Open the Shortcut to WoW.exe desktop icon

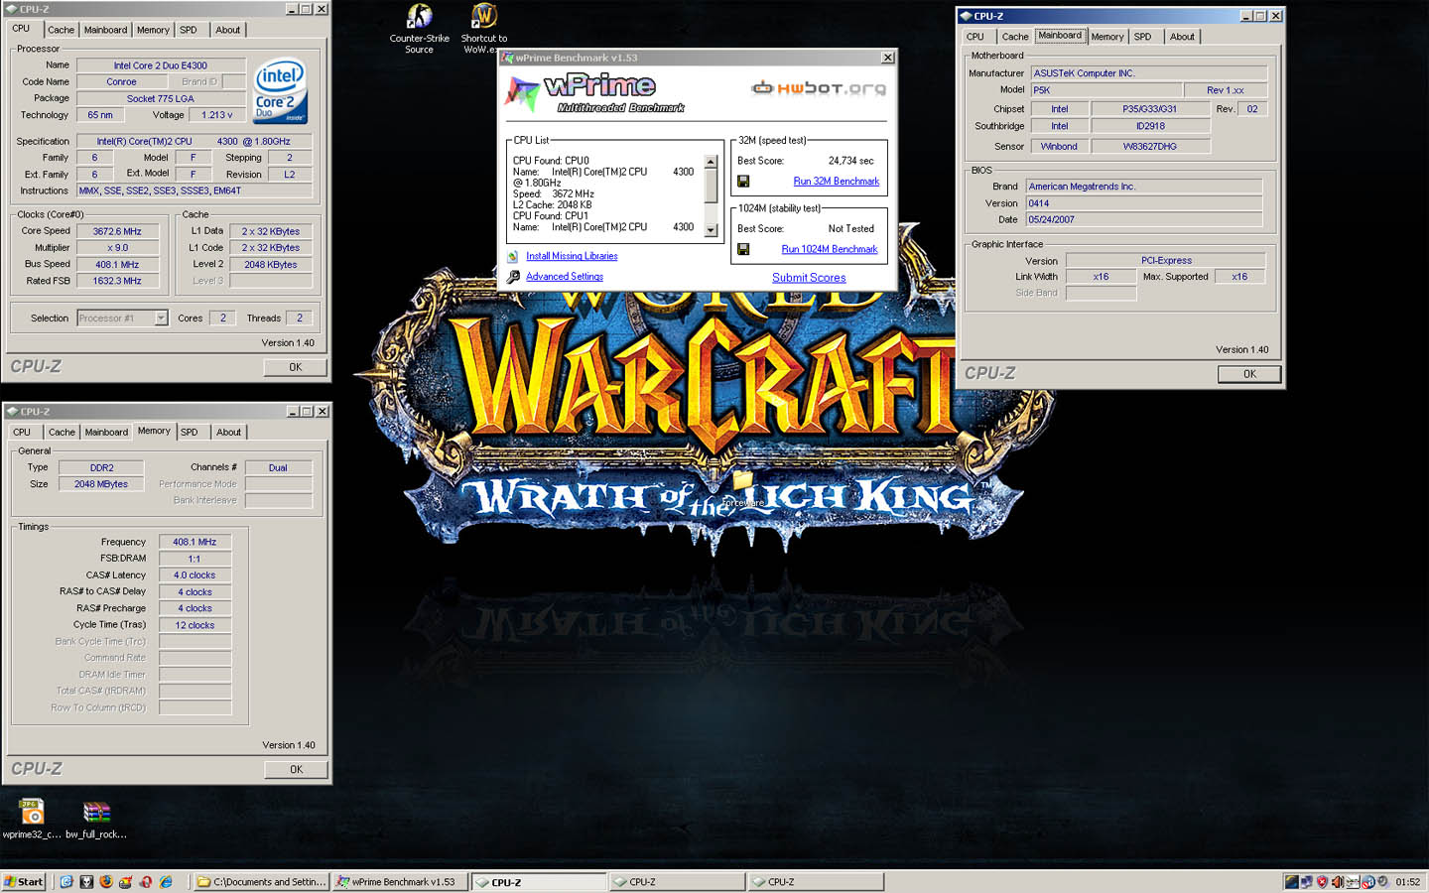coord(483,28)
